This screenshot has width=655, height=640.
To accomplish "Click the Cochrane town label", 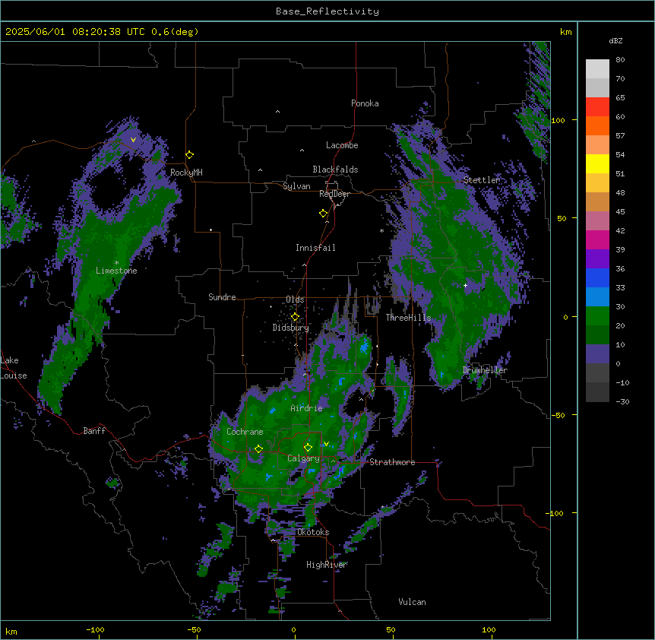I will 245,432.
